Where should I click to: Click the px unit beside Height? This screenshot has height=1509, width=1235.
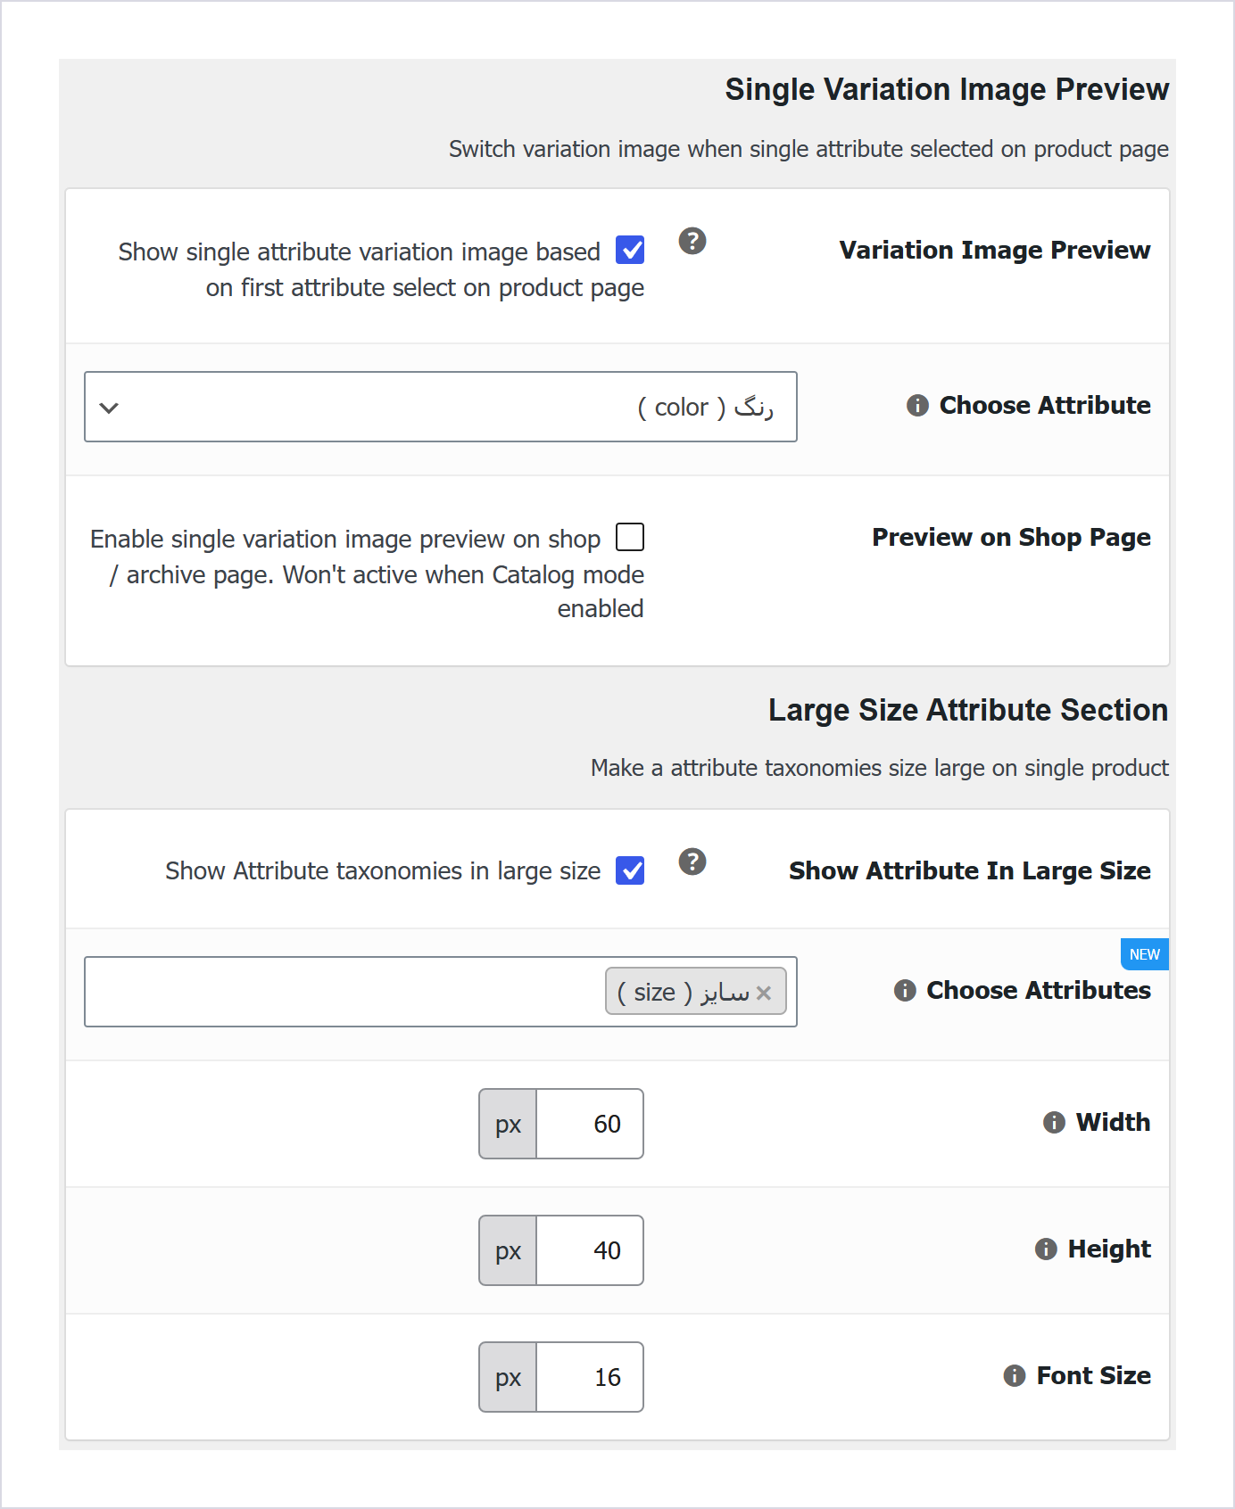508,1250
